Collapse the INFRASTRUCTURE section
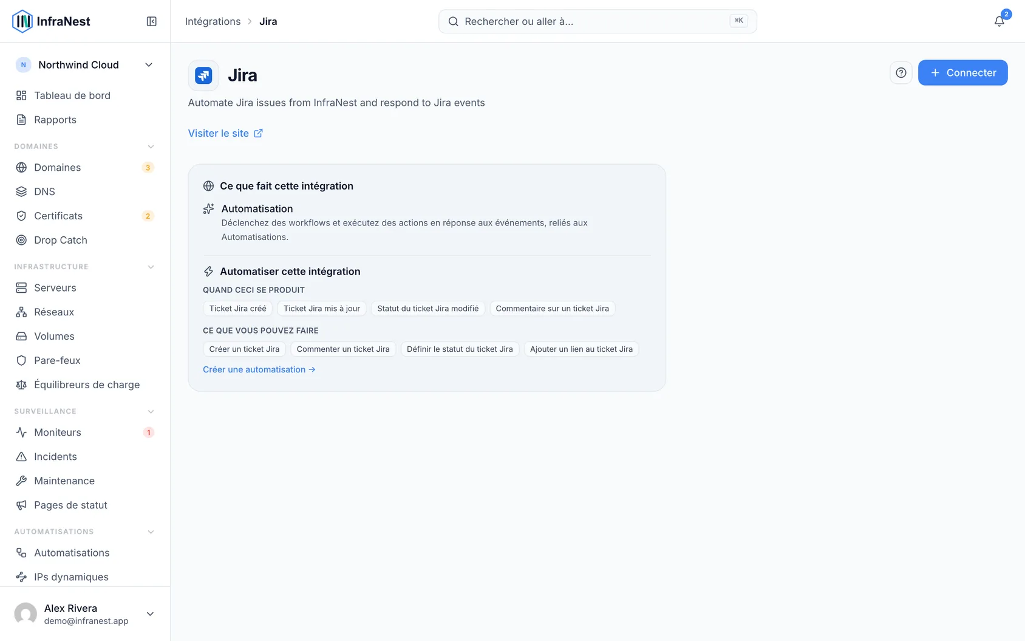Image resolution: width=1025 pixels, height=641 pixels. (151, 267)
